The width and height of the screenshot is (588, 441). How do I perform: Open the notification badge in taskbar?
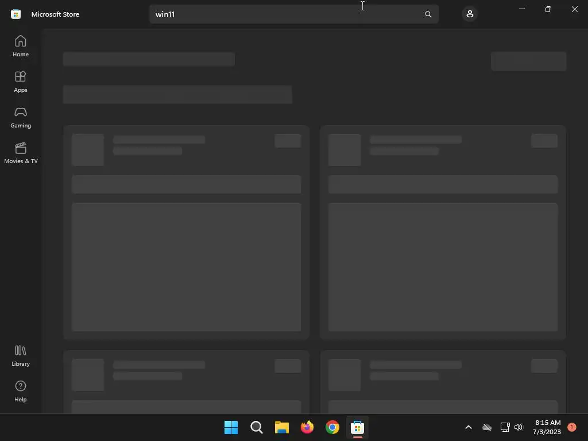click(x=572, y=427)
